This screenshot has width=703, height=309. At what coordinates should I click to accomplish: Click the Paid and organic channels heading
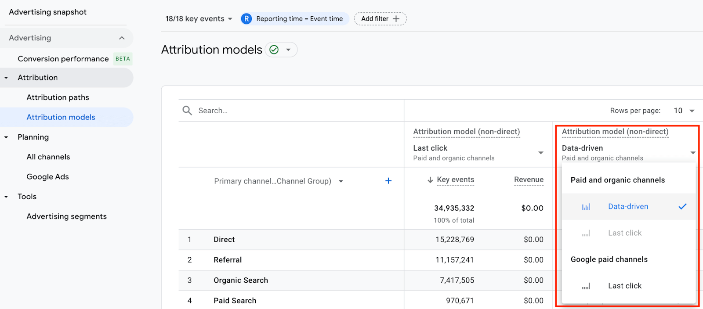[618, 180]
